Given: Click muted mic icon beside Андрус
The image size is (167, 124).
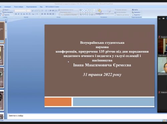Looking at the screenshot, I should pyautogui.click(x=159, y=37).
